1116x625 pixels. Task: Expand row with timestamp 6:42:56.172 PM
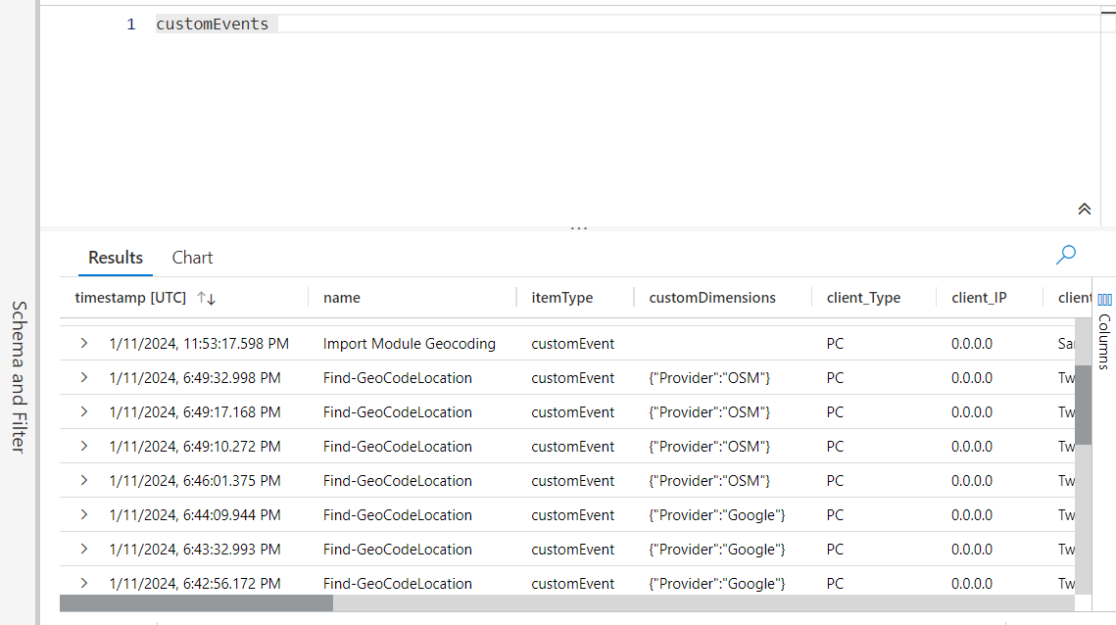[84, 583]
